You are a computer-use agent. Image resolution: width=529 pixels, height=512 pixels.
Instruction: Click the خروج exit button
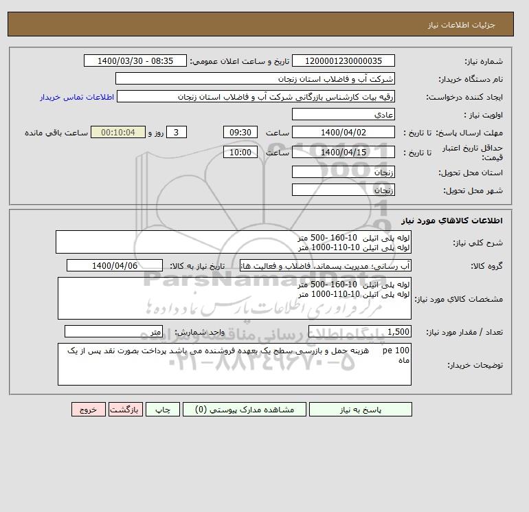[89, 410]
